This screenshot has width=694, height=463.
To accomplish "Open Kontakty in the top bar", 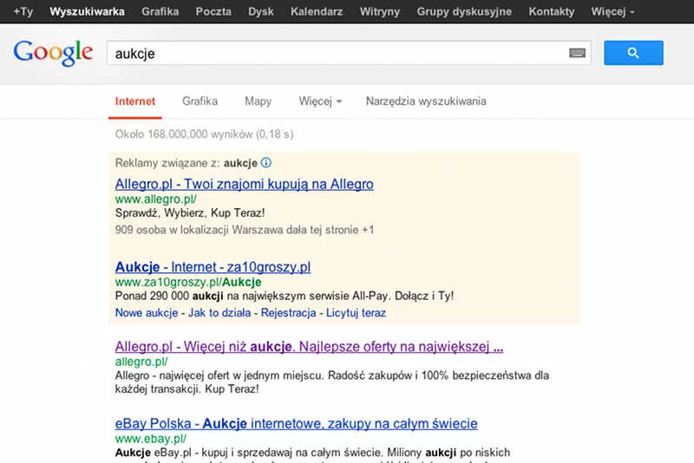I will pos(552,11).
